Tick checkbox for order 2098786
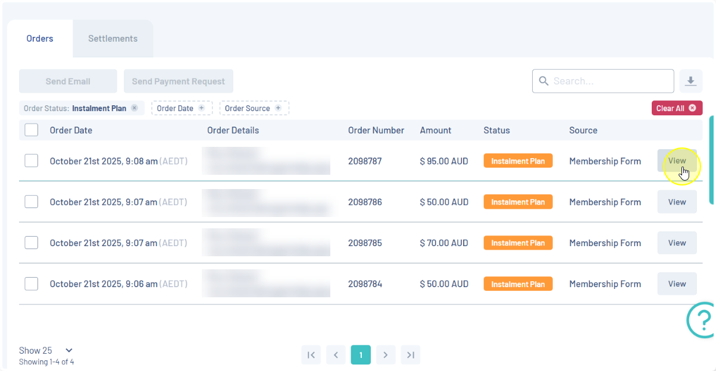The width and height of the screenshot is (716, 371). (32, 202)
